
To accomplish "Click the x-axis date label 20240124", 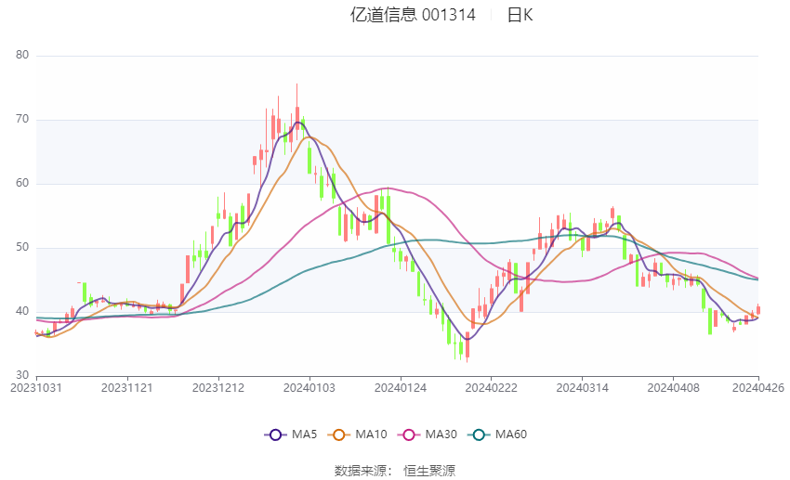I will pyautogui.click(x=401, y=388).
